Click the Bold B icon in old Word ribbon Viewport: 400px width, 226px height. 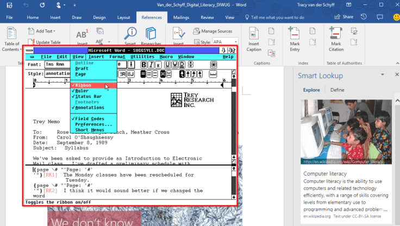[x=144, y=65]
